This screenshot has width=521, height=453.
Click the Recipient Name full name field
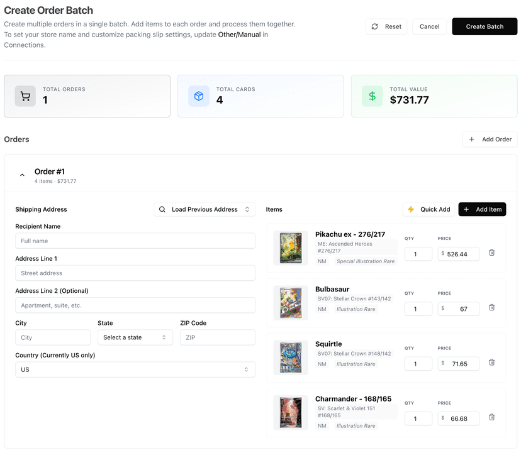coord(136,241)
